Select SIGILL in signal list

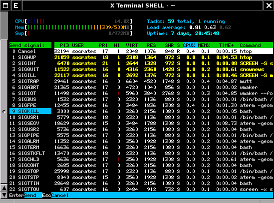(30, 75)
